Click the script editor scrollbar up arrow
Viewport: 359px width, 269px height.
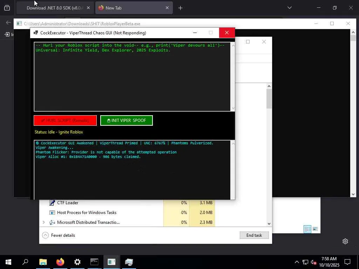[233, 46]
